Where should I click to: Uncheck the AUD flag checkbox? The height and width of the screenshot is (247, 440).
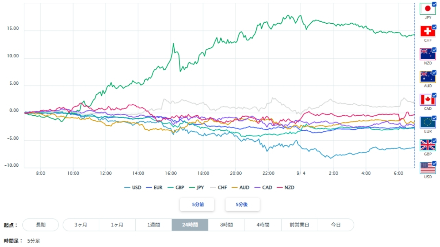click(434, 72)
